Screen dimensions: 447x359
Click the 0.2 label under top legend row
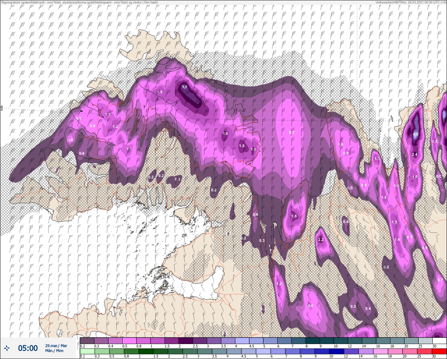click(82, 346)
